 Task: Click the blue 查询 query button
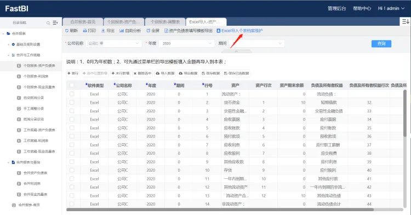tap(381, 43)
